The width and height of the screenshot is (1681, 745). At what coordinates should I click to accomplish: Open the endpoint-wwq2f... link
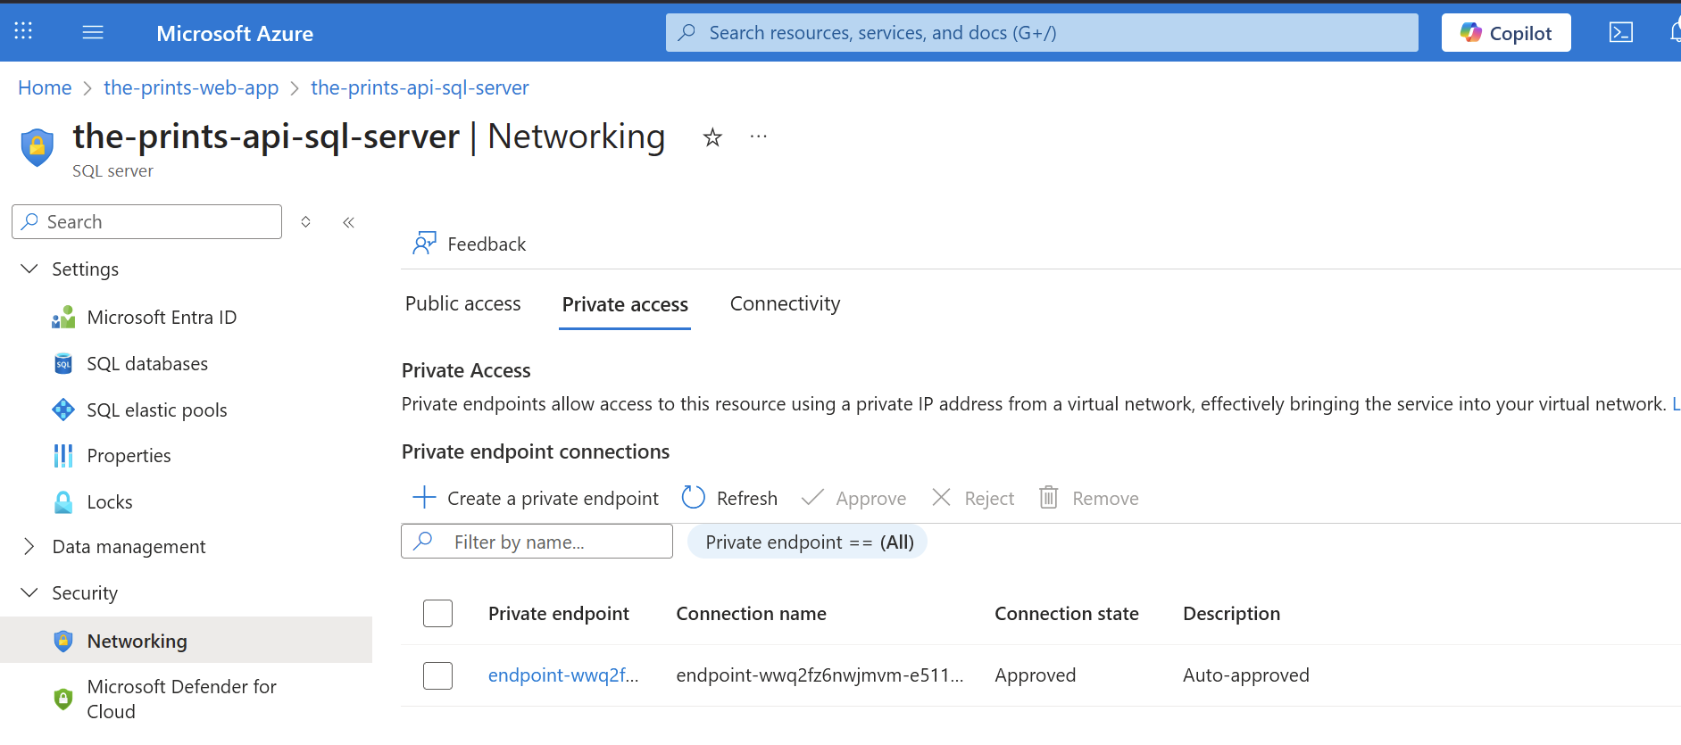563,675
